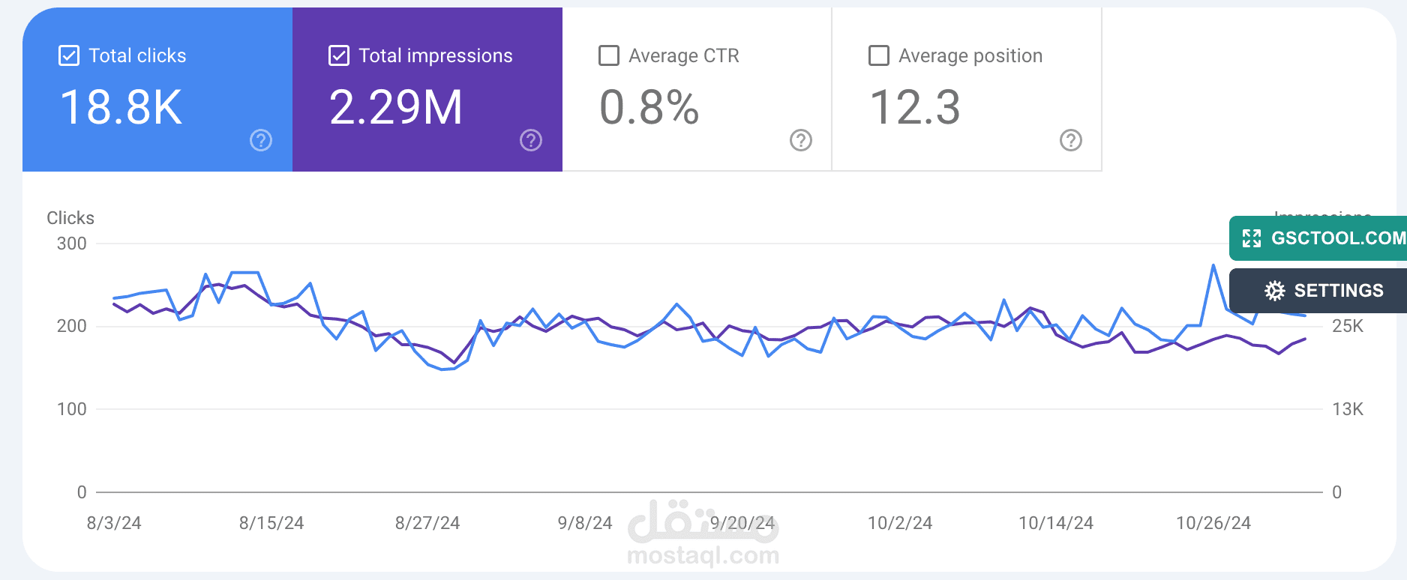The image size is (1407, 580).
Task: Click the 10/14/24 date on chart axis
Action: 1056,523
